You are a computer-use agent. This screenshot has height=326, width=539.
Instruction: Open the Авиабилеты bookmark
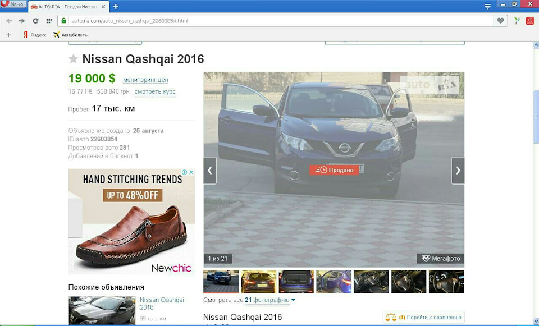(x=71, y=35)
